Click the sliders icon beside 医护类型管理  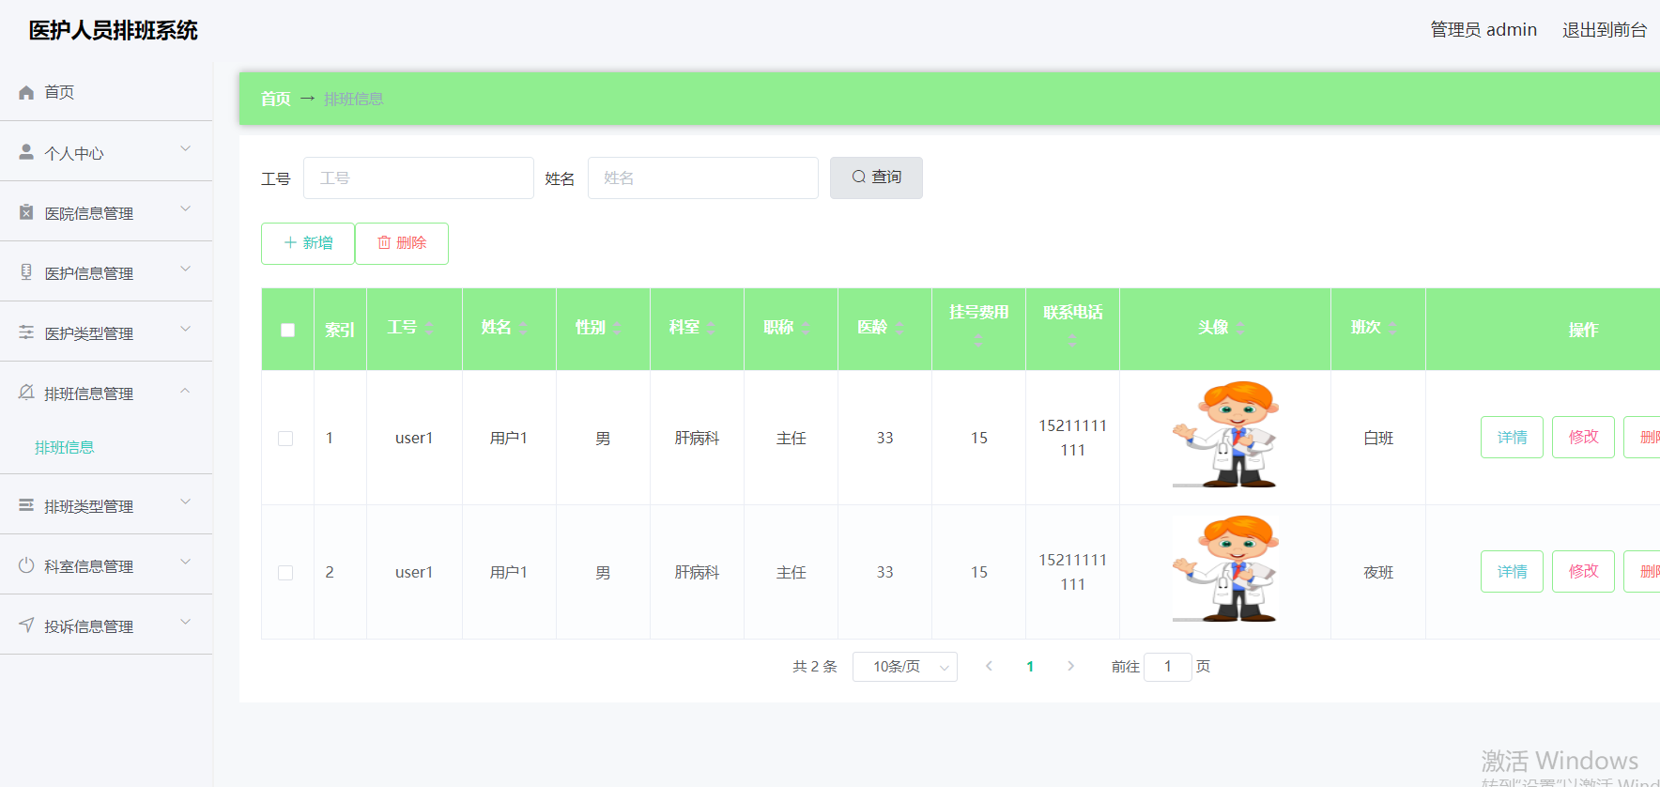coord(26,332)
